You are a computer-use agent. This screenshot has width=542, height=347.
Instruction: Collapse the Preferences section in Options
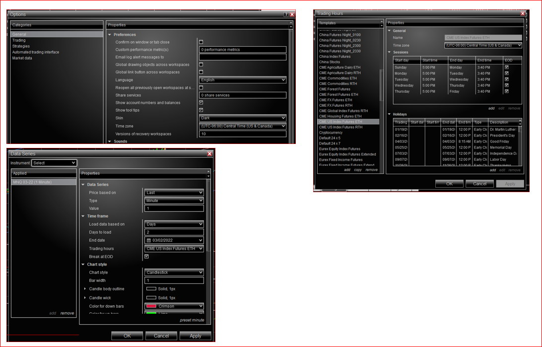tap(110, 35)
